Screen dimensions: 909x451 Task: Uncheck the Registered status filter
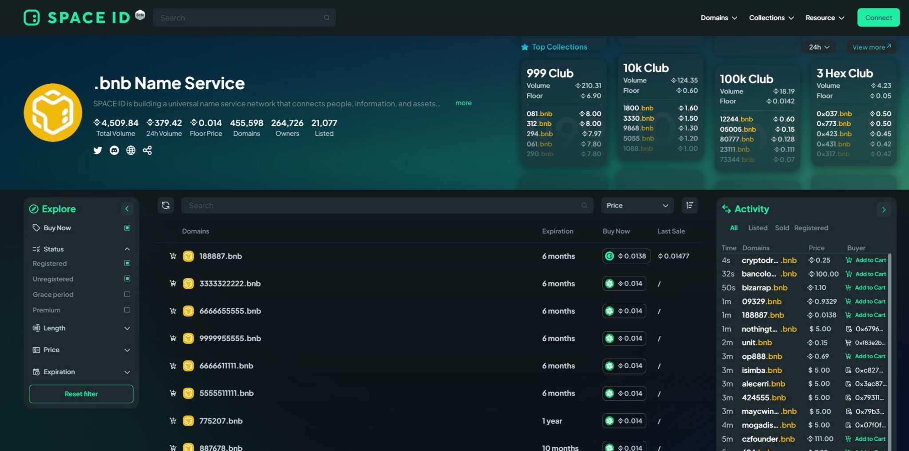tap(127, 263)
